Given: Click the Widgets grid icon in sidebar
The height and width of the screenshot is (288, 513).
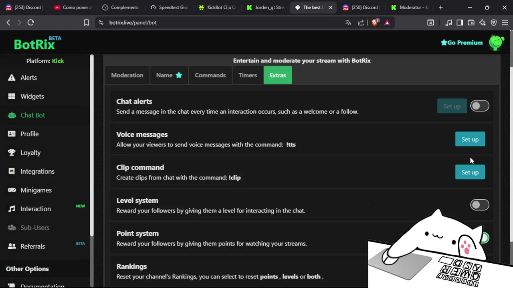Looking at the screenshot, I should 12,96.
